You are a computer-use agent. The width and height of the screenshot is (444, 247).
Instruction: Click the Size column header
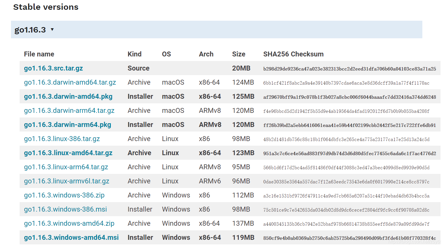click(239, 54)
